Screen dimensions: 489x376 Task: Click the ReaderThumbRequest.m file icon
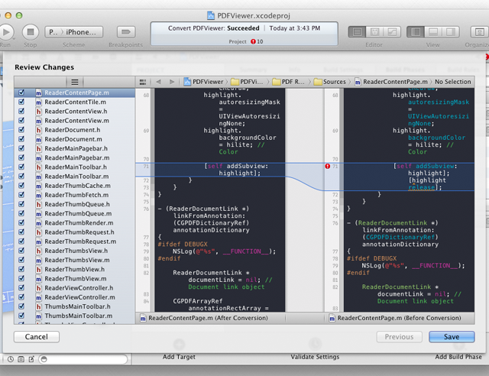38,241
